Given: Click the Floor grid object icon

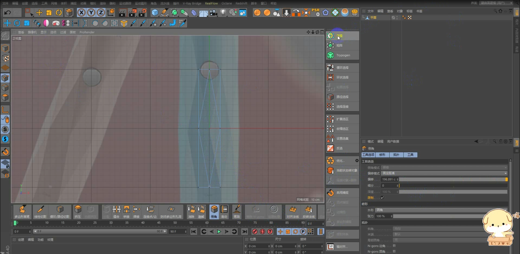Looking at the screenshot, I should 204,13.
